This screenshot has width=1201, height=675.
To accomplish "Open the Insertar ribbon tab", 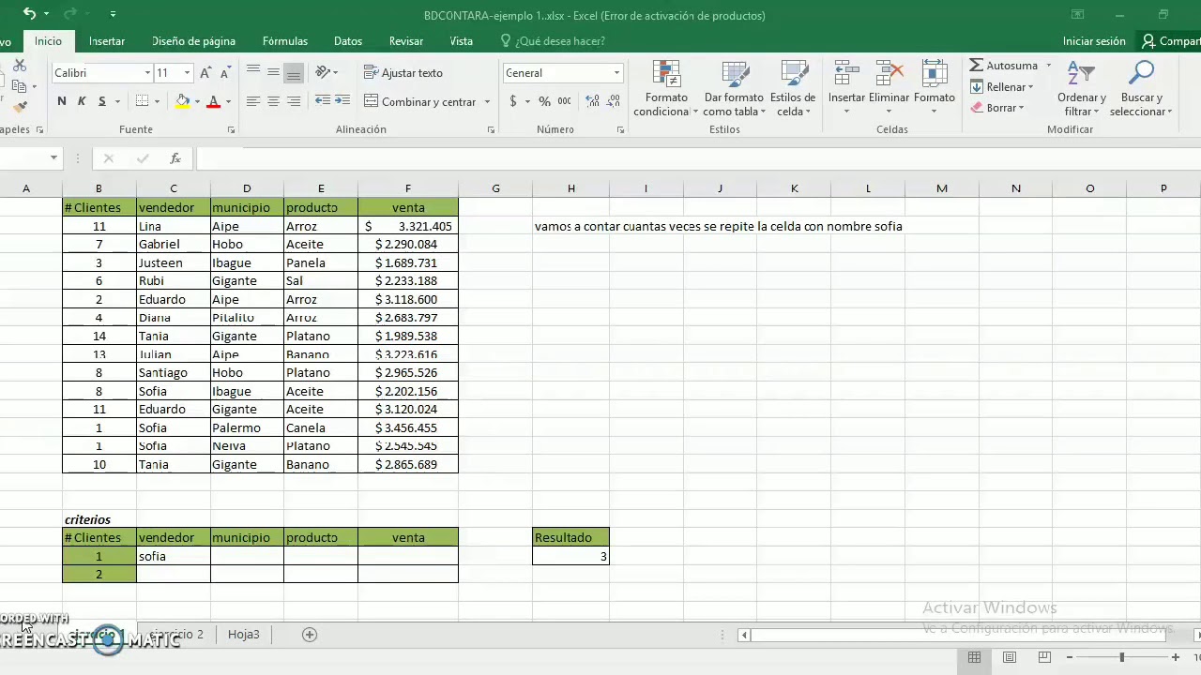I will click(107, 41).
